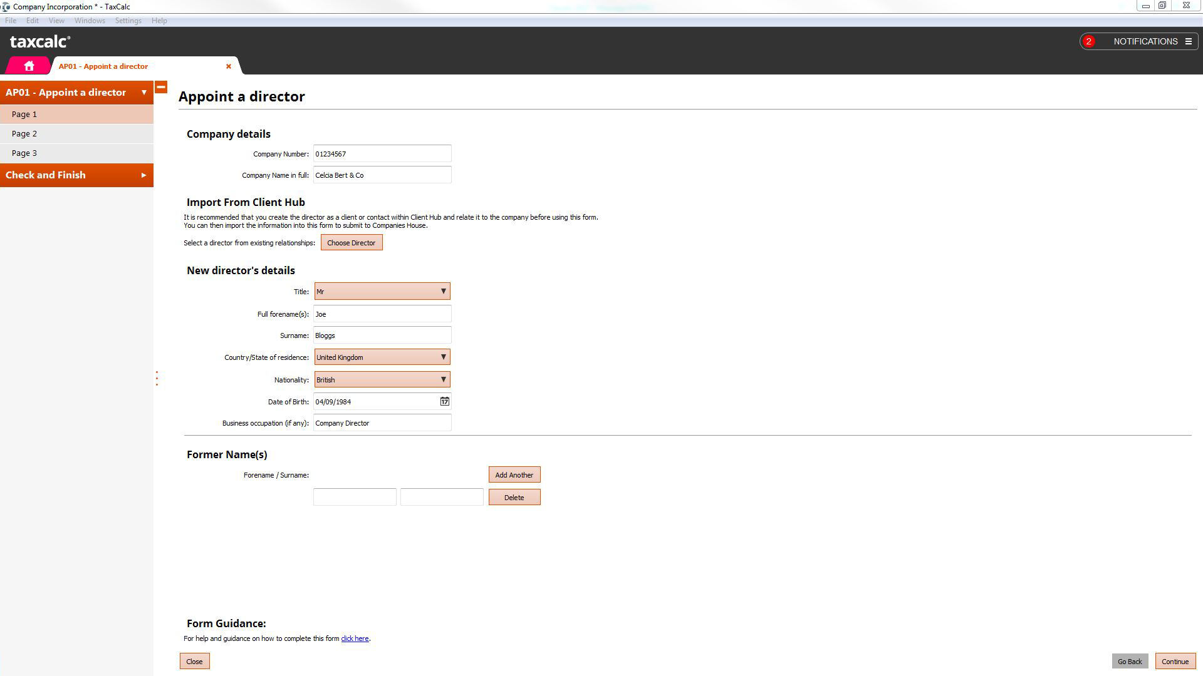Open the Settings menu
The height and width of the screenshot is (676, 1203).
128,21
